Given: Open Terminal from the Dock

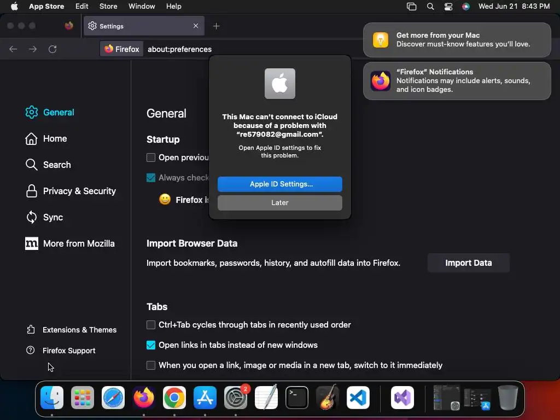Looking at the screenshot, I should [x=297, y=397].
